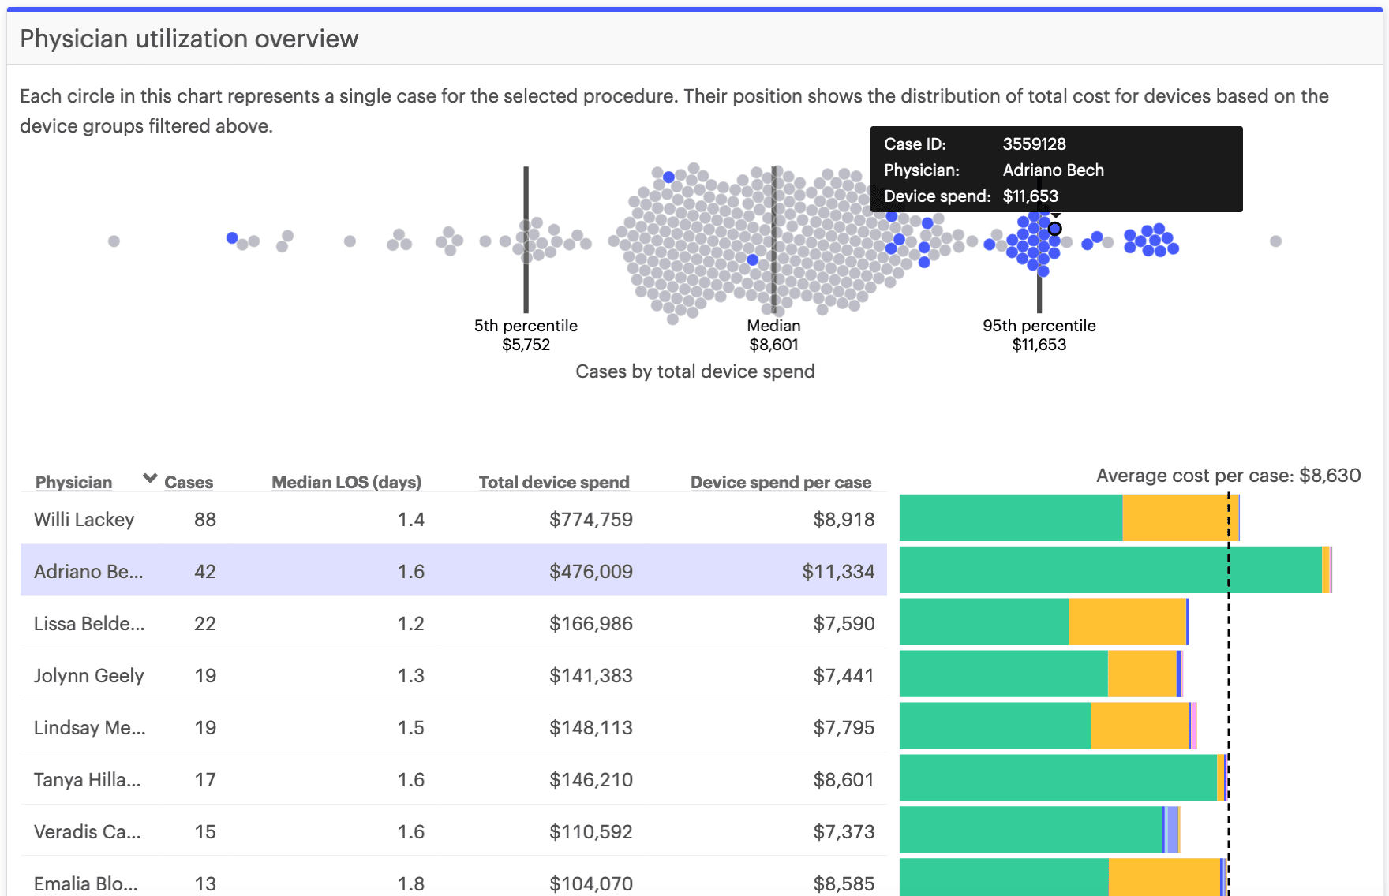Open the Jolynn Geely row
The width and height of the screenshot is (1389, 896).
click(x=453, y=675)
